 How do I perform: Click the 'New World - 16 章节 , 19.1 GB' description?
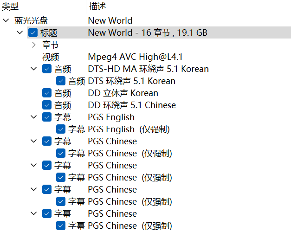pos(148,32)
